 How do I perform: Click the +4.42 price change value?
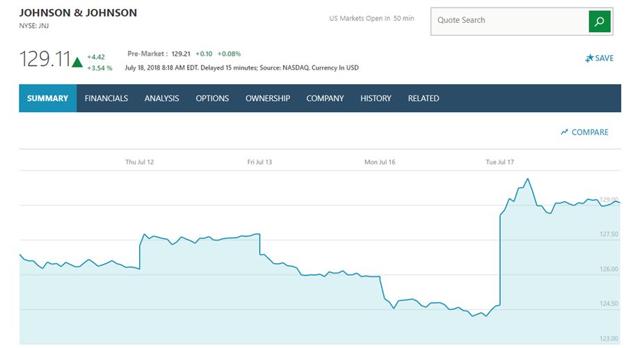(x=96, y=57)
